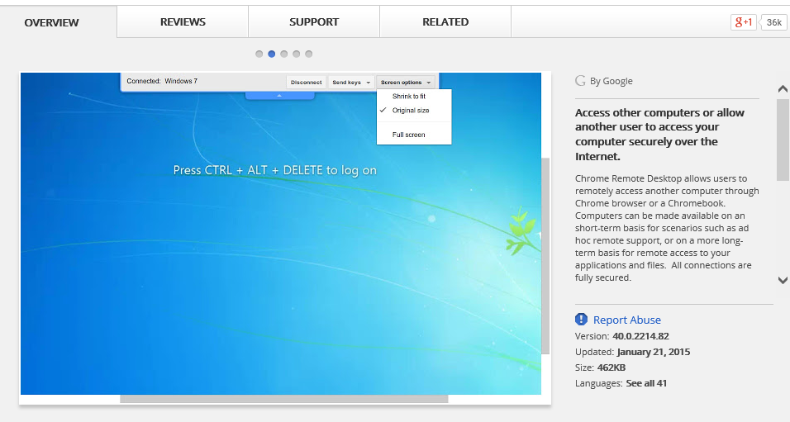Viewport: 790px width, 422px height.
Task: Click the 36k plus-one count
Action: click(x=773, y=22)
